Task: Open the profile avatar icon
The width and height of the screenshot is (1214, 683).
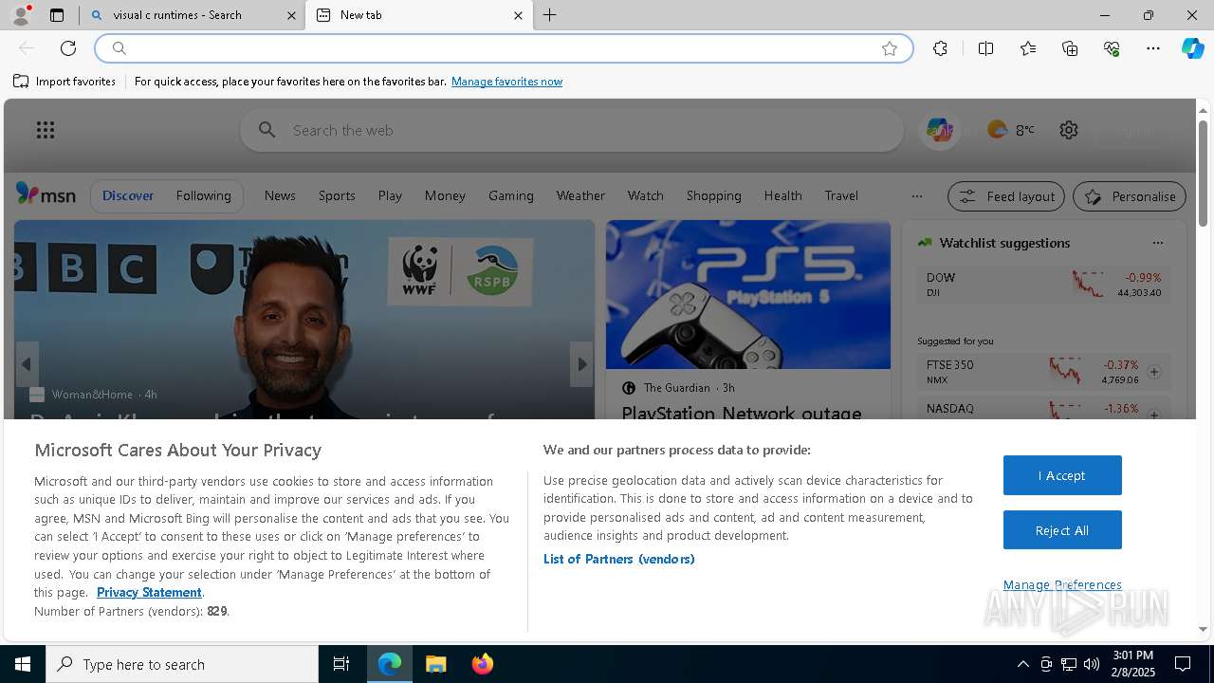Action: (x=20, y=15)
